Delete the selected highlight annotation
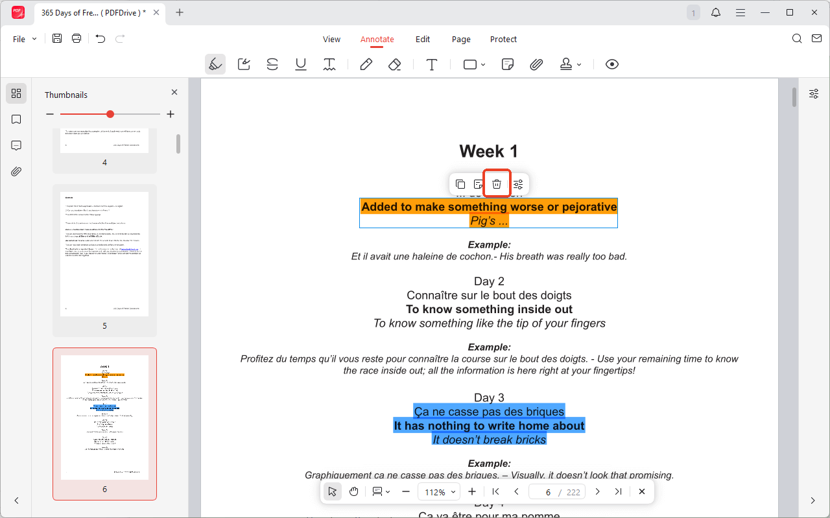The height and width of the screenshot is (518, 830). point(497,183)
